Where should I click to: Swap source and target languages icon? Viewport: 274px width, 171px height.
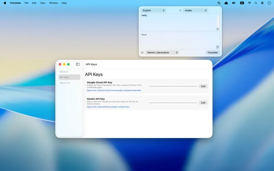click(x=180, y=11)
